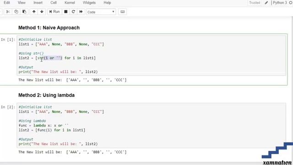Click the '#Initialize list' comment in cell In [1]
Viewport: 293px width, 165px height.
coord(35,39)
